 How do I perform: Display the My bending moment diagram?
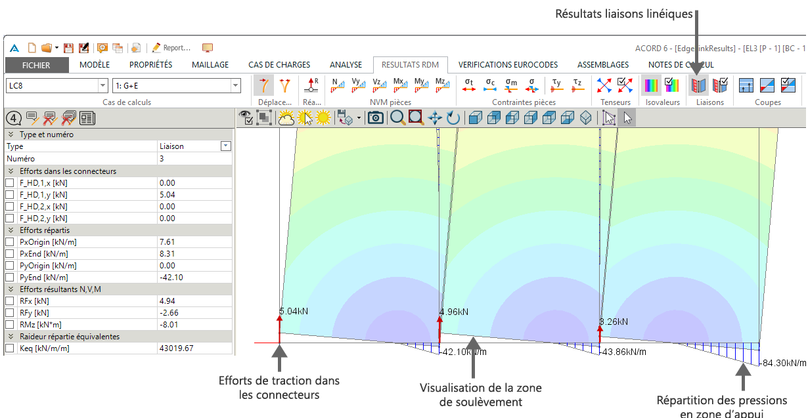[420, 85]
